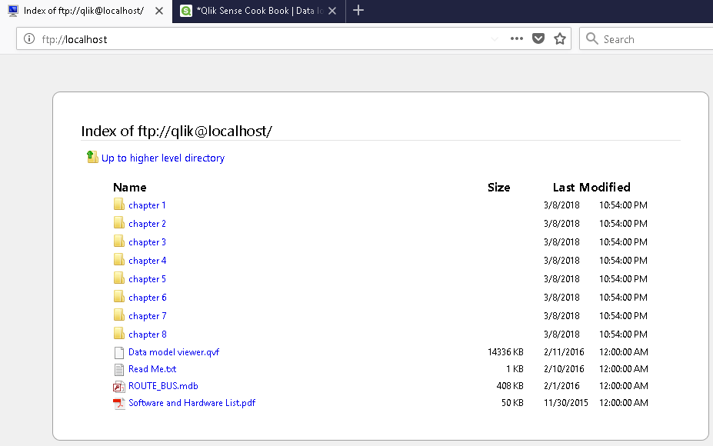
Task: Open the chapter 2 folder link
Action: click(x=147, y=224)
